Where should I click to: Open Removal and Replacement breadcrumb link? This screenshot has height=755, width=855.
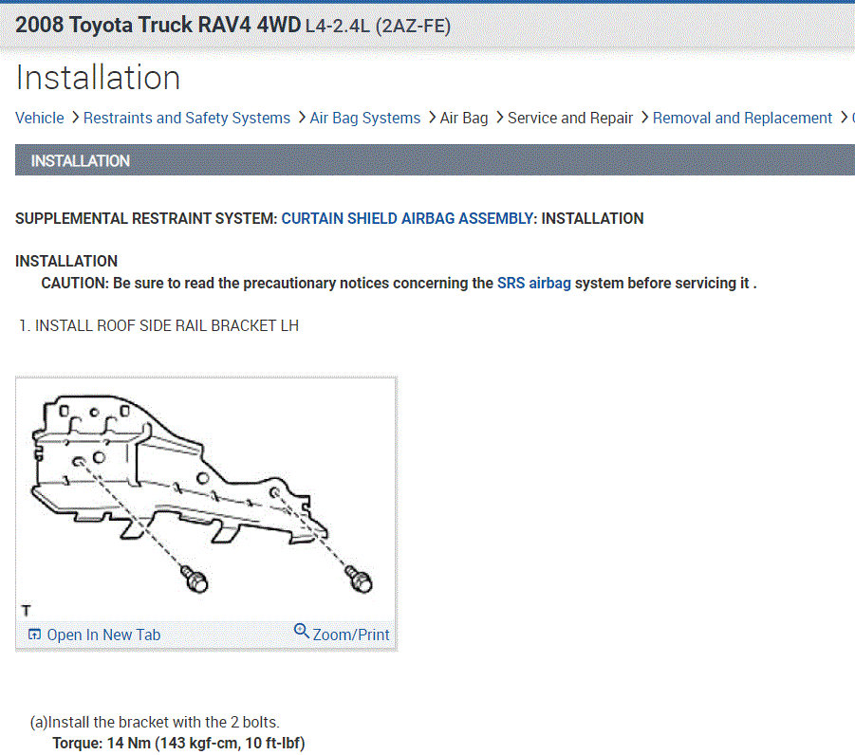[x=742, y=118]
